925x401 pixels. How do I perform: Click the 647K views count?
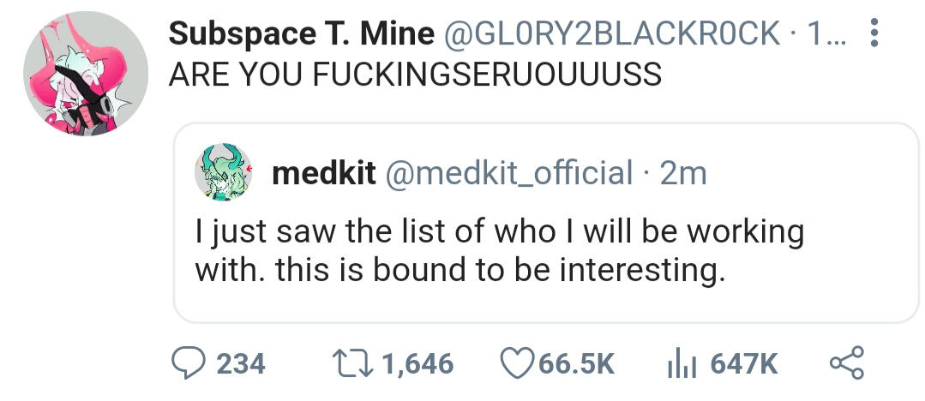(x=743, y=365)
